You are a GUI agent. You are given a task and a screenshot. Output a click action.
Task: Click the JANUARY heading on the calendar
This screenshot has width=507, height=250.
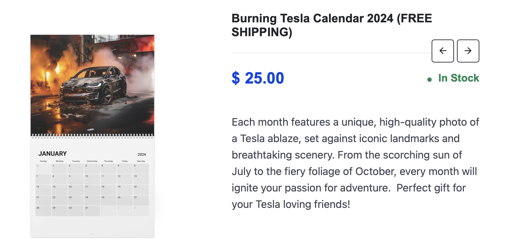coord(53,154)
